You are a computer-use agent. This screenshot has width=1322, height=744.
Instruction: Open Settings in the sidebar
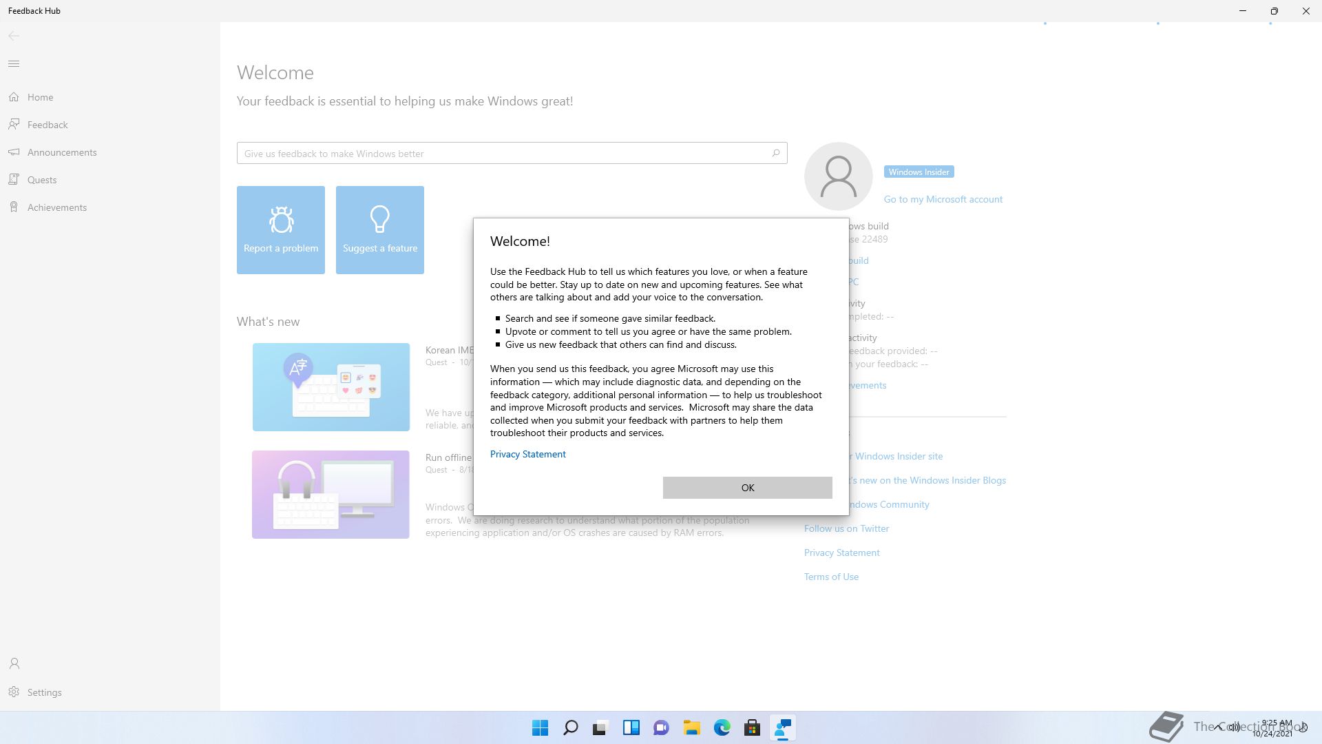click(x=110, y=692)
